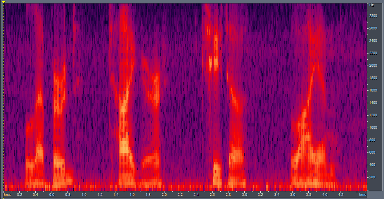The width and height of the screenshot is (384, 199).
Task: Select the 1800 Hz label on frequency ruler
Action: (373, 78)
